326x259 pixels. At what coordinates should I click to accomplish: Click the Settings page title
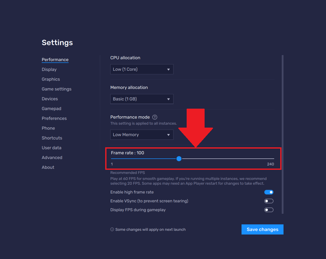click(57, 43)
